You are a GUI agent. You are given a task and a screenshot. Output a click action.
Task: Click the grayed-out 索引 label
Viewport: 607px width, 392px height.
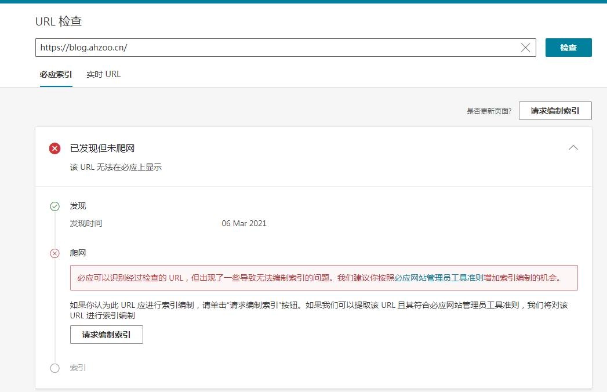pos(79,368)
